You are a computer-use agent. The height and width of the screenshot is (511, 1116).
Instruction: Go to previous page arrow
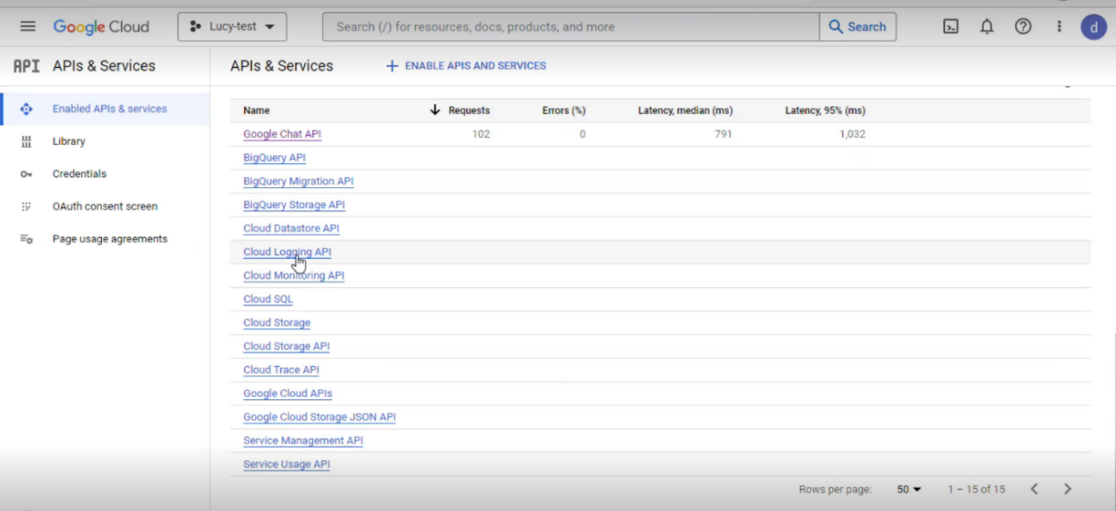pos(1034,489)
